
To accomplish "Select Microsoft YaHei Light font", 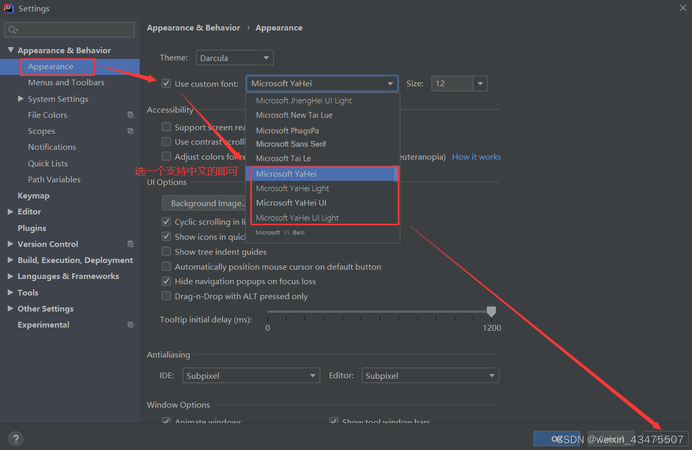I will 320,189.
